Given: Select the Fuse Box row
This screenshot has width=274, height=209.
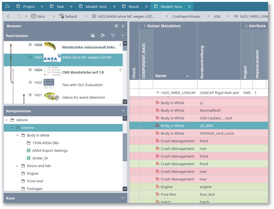Looking at the screenshot, I should click(168, 194).
